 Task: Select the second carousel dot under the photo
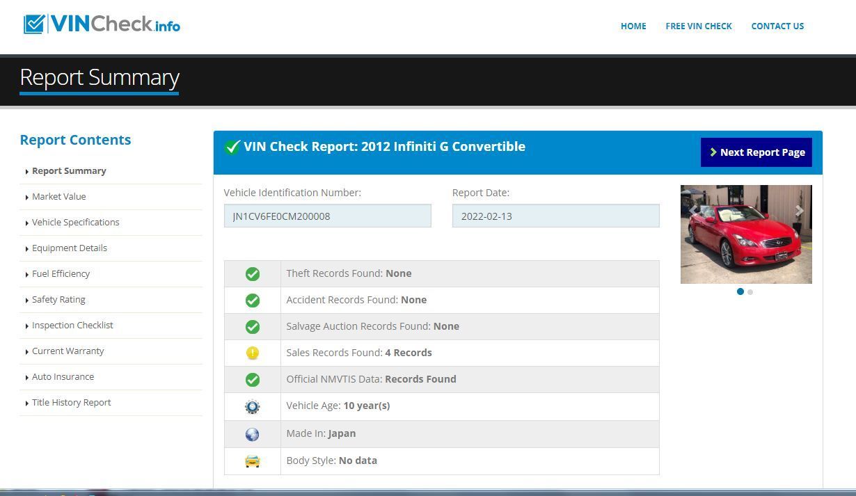coord(750,292)
